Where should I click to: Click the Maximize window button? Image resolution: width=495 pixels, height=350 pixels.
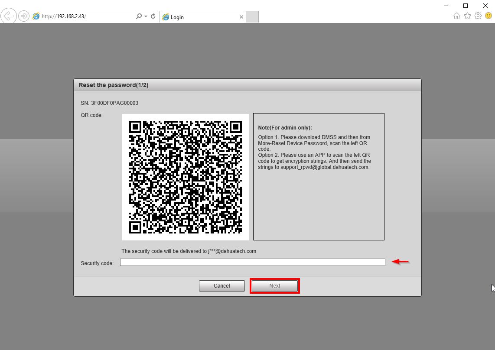click(465, 6)
